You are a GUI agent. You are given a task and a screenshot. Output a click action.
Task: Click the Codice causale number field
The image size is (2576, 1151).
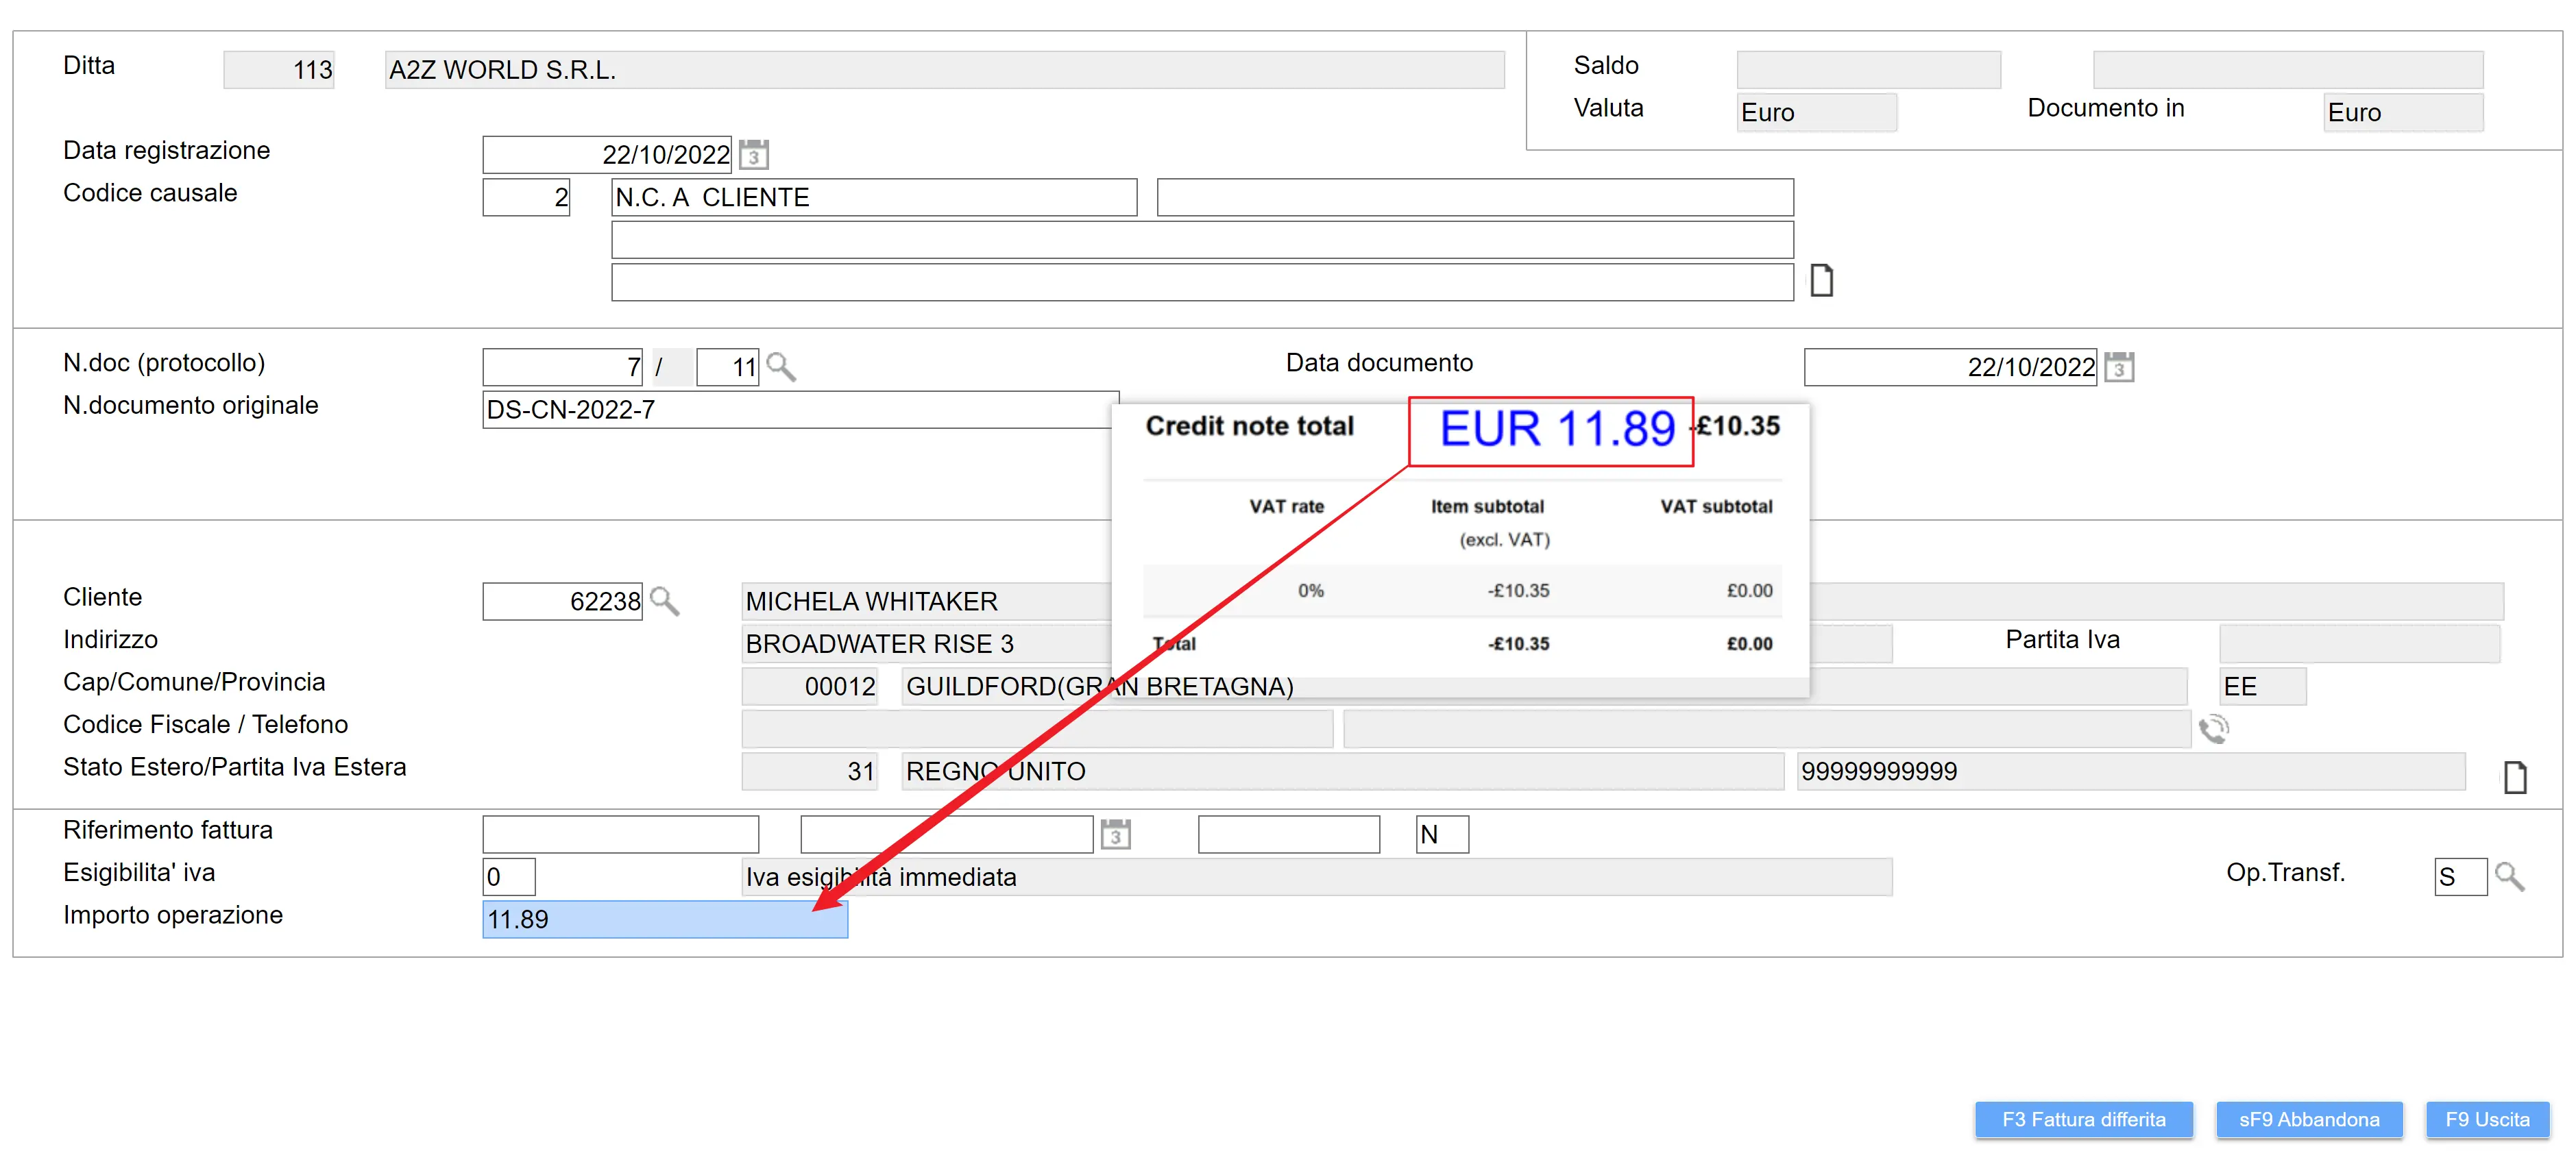pos(526,197)
